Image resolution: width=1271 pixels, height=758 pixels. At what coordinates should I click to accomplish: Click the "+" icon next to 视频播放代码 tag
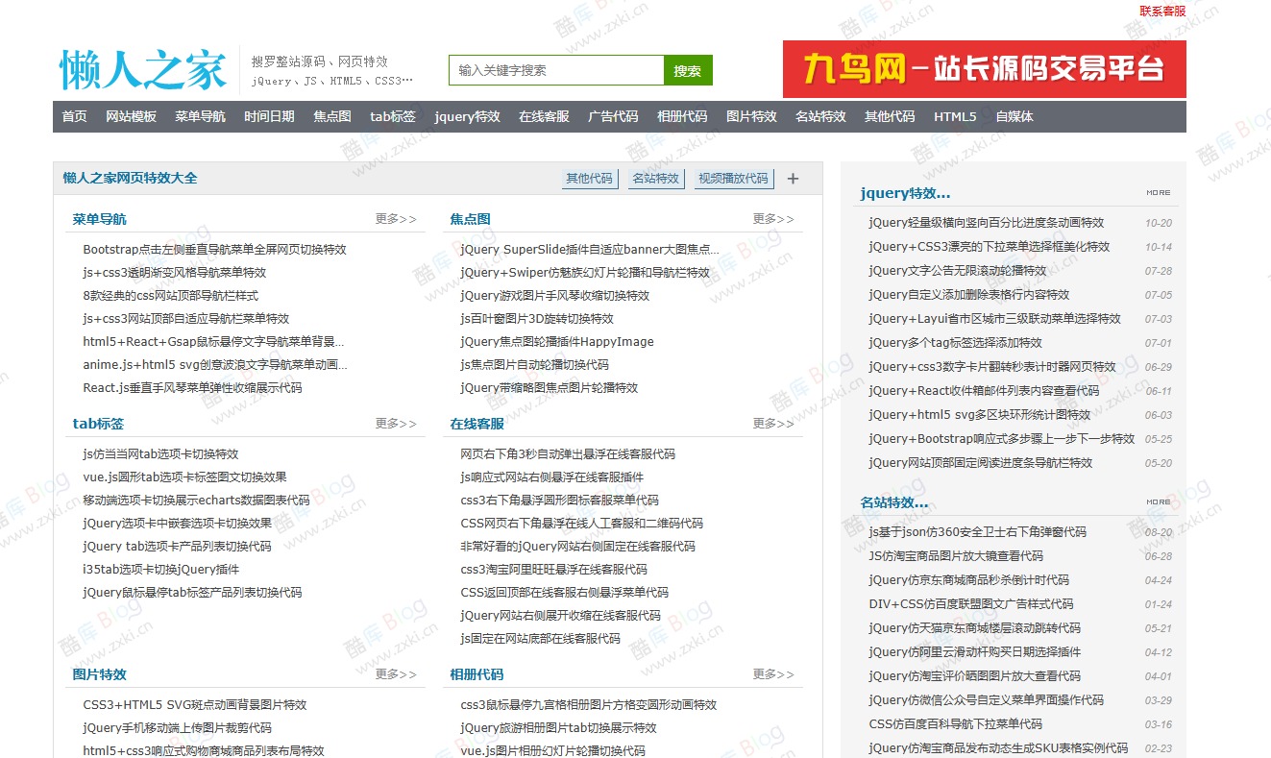[x=793, y=178]
